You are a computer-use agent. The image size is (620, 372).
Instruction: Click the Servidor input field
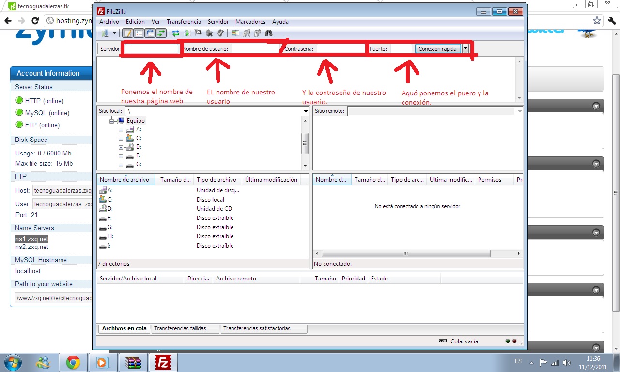coord(151,48)
